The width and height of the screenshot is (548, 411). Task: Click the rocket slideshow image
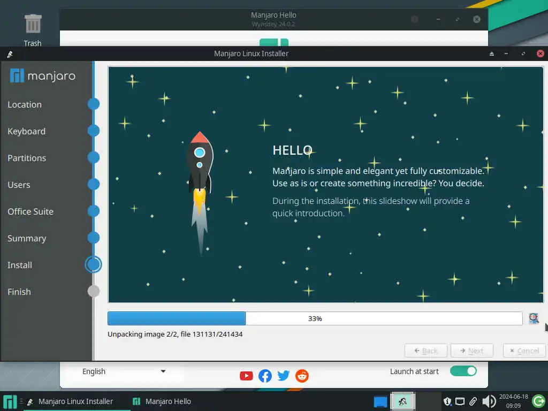200,193
